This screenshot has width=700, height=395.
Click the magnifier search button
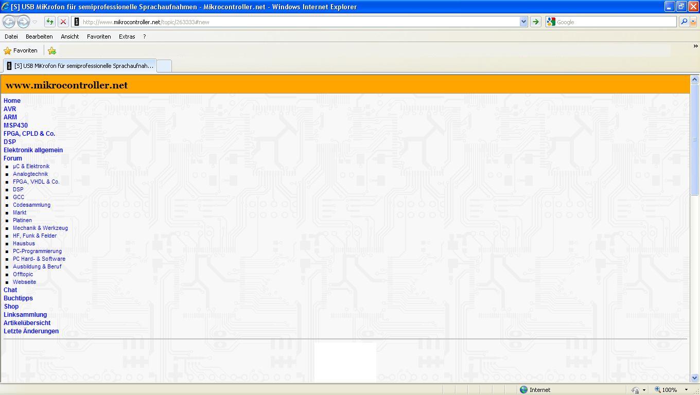coord(684,22)
